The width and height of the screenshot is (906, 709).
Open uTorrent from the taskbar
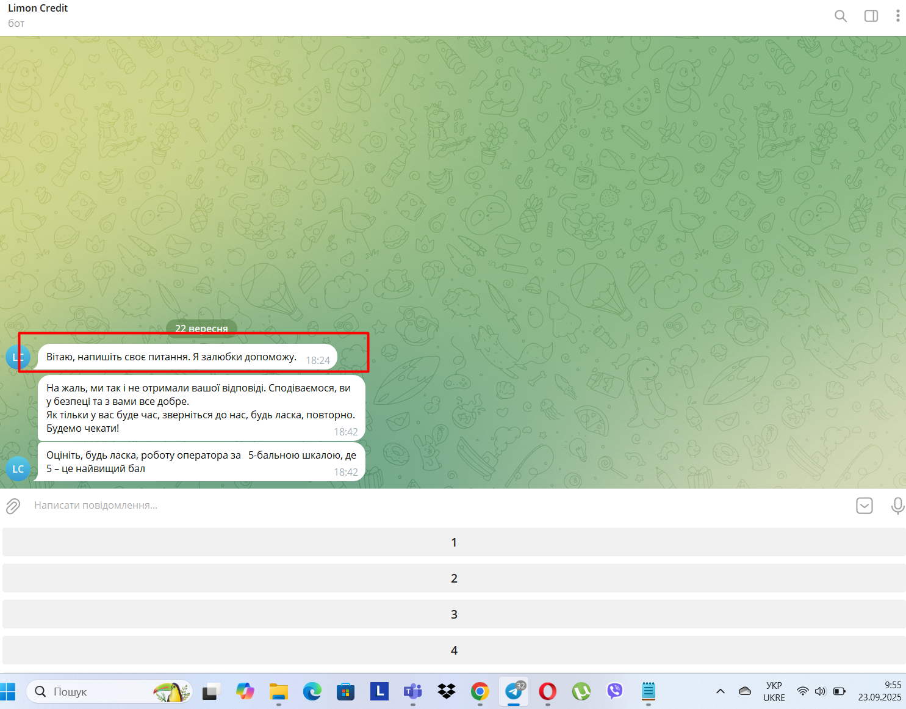click(x=581, y=691)
